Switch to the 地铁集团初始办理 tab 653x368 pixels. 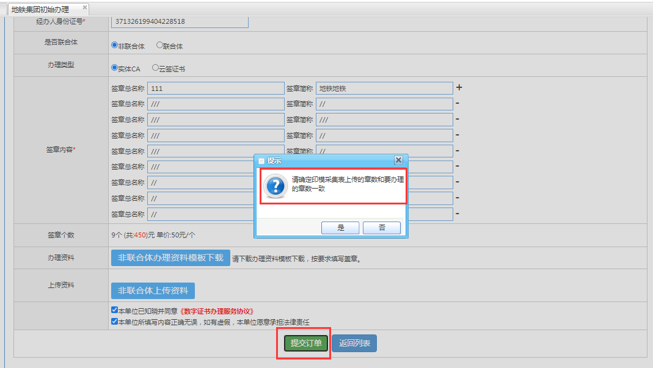[40, 9]
